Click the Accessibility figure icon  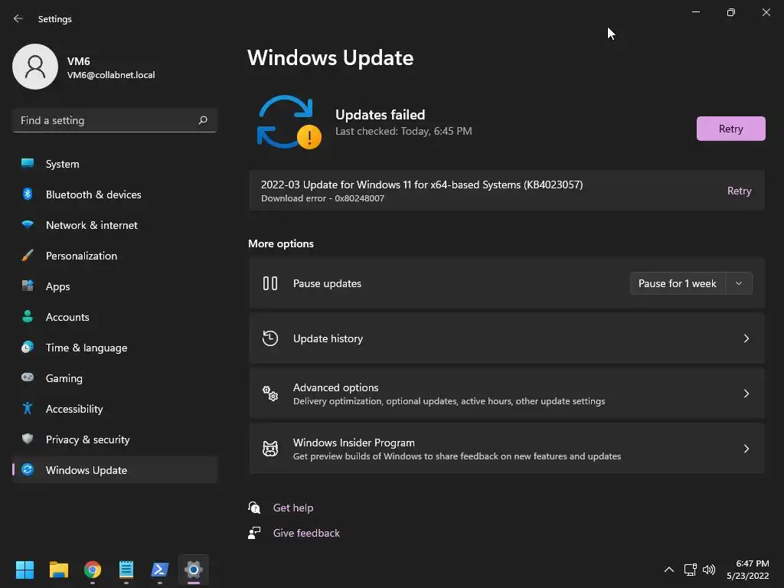point(28,409)
